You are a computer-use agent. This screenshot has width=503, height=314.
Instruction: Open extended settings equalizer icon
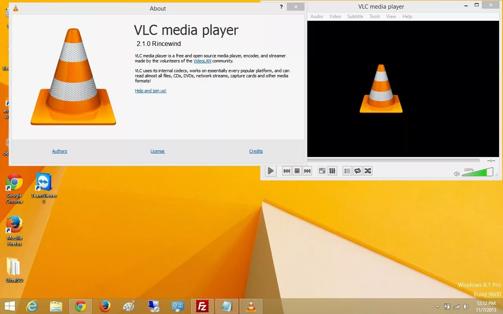coord(332,171)
